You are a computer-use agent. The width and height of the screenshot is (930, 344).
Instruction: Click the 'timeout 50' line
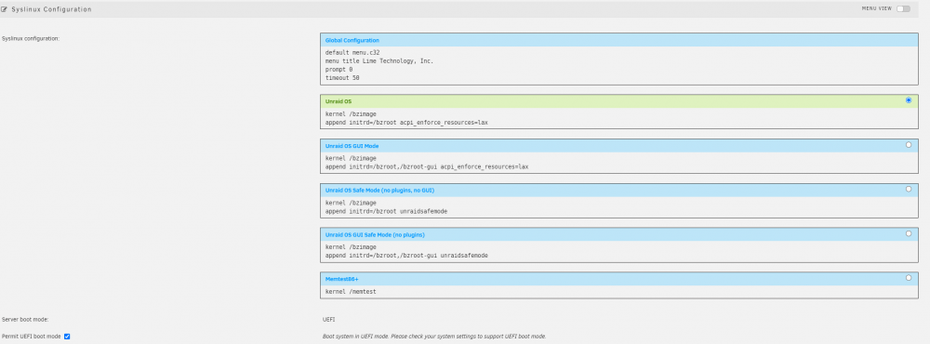[342, 78]
